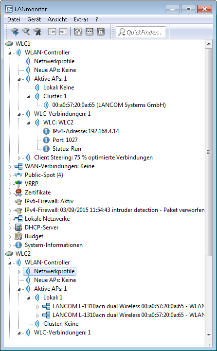Click the accounting coins toolbar icon
This screenshot has width=217, height=351.
tap(78, 32)
